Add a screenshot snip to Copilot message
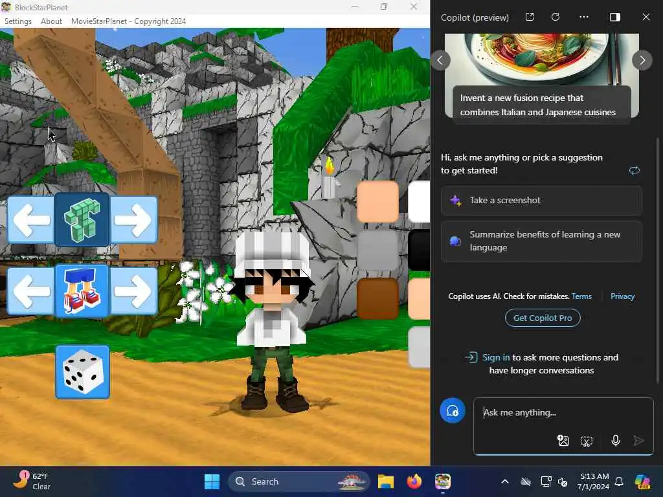The height and width of the screenshot is (497, 663). [587, 441]
